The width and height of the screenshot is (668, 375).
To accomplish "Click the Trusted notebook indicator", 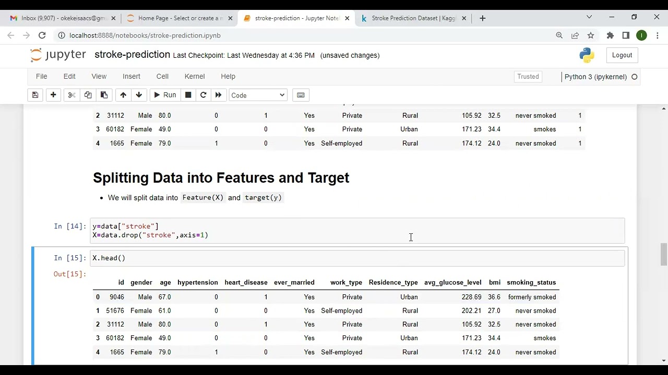I will (528, 77).
